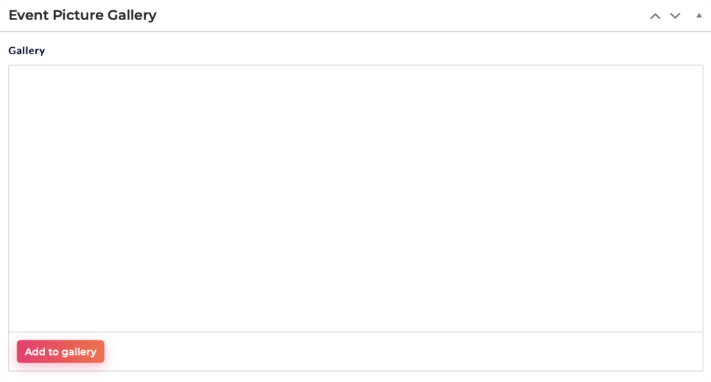Click the downward chevron icon in header

coord(675,16)
